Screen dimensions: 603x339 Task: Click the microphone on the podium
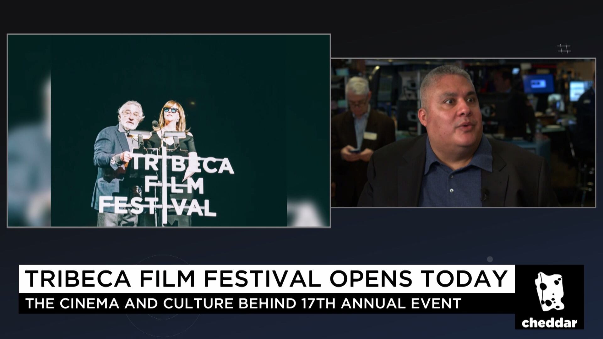pos(155,123)
